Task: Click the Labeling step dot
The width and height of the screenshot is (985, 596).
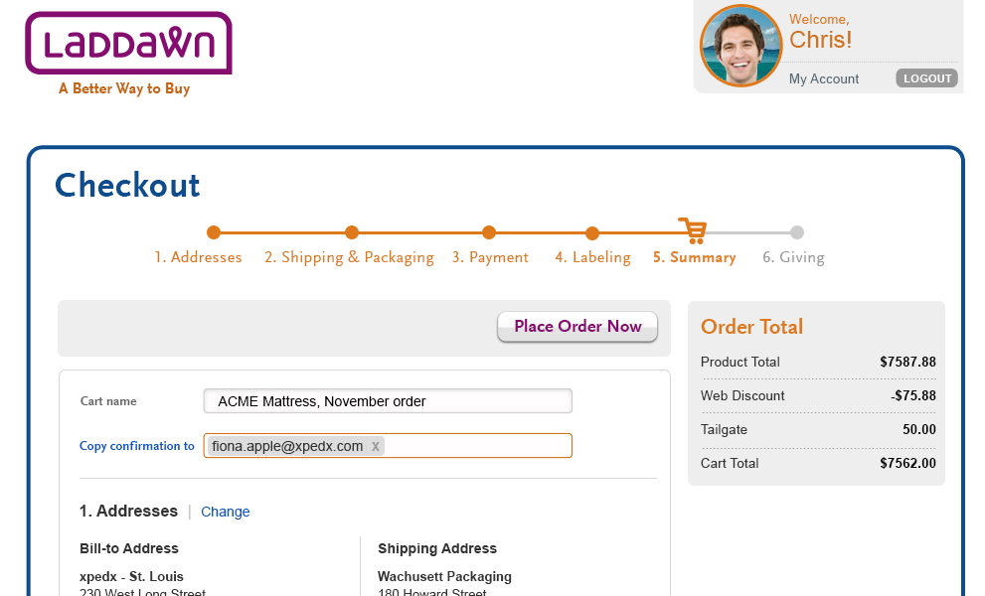Action: tap(591, 233)
